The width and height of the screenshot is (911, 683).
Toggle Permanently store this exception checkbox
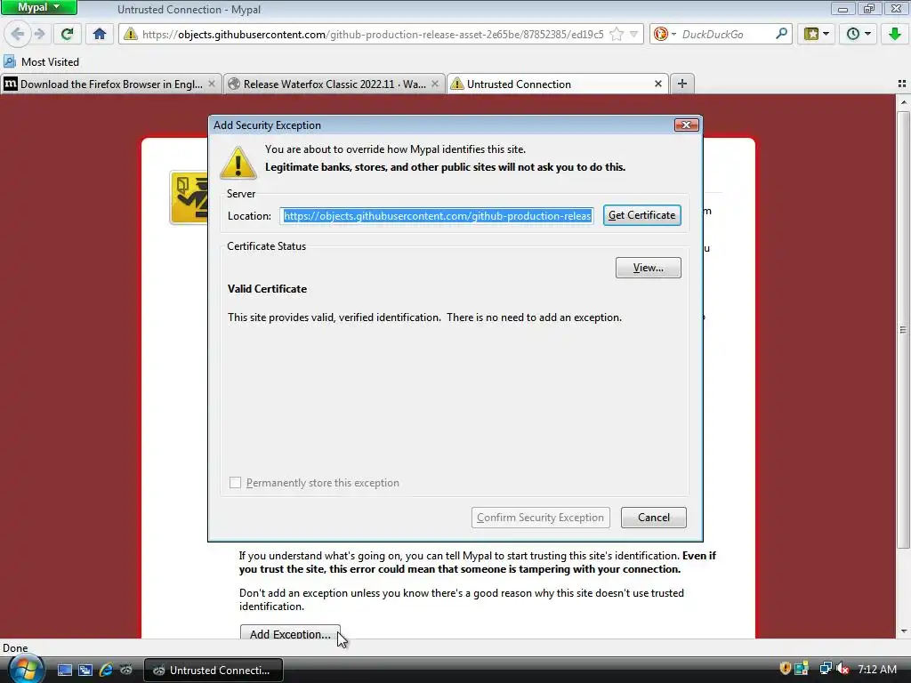pyautogui.click(x=235, y=483)
